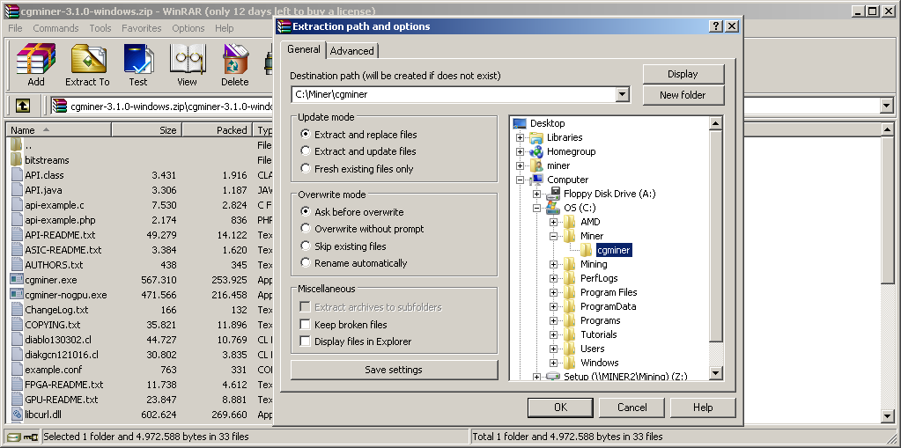Image resolution: width=901 pixels, height=448 pixels.
Task: Click the Homegroup icon in folder tree
Action: [x=536, y=151]
